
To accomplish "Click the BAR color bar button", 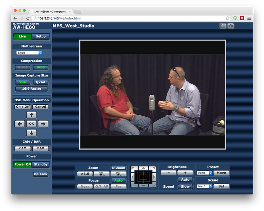I will (x=41, y=149).
